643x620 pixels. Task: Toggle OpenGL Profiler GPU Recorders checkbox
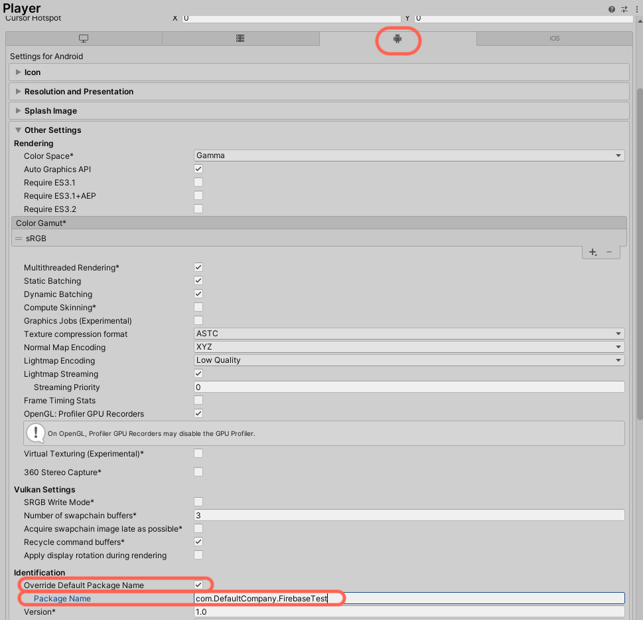click(x=198, y=413)
